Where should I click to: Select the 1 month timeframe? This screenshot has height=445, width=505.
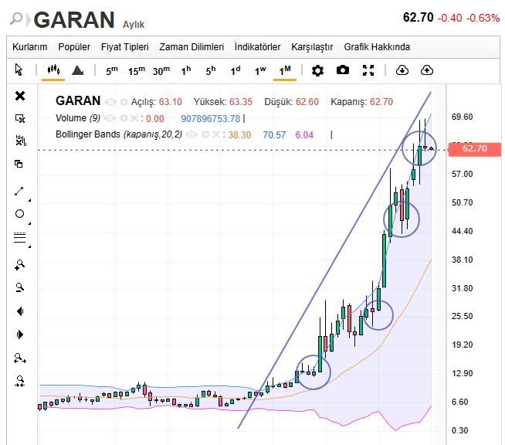(285, 70)
